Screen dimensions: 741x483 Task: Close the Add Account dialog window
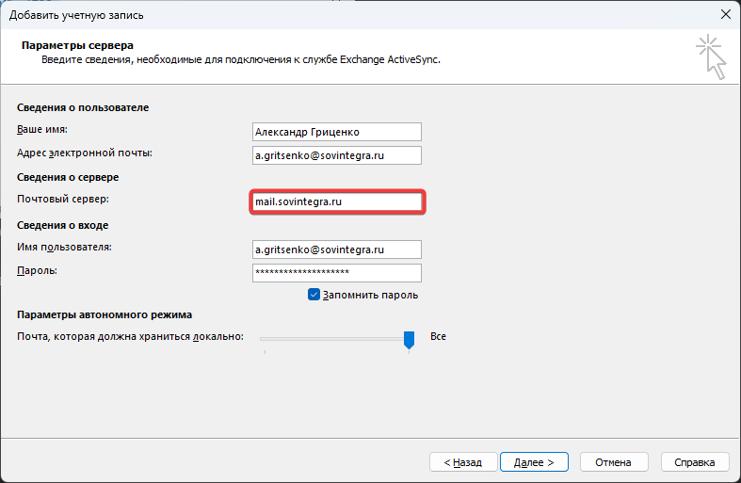(724, 14)
